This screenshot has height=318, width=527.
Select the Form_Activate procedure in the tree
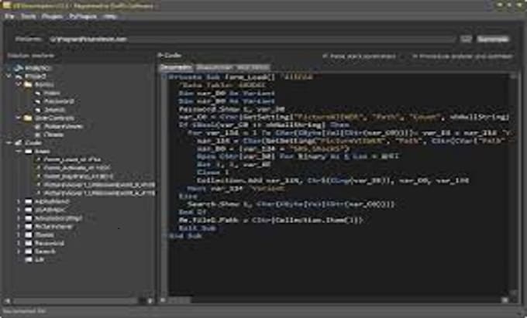click(77, 168)
